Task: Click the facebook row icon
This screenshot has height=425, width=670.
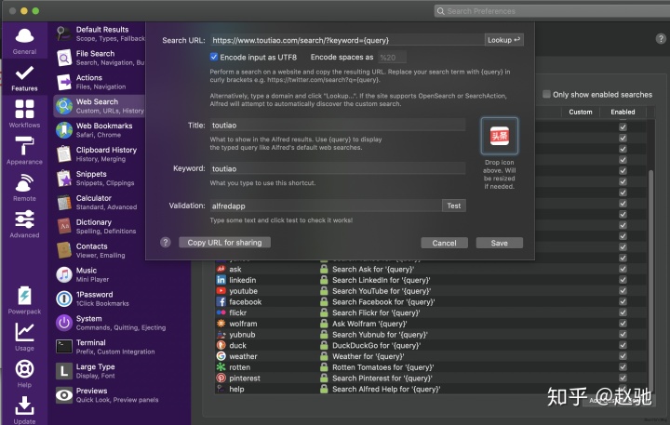Action: pyautogui.click(x=221, y=301)
